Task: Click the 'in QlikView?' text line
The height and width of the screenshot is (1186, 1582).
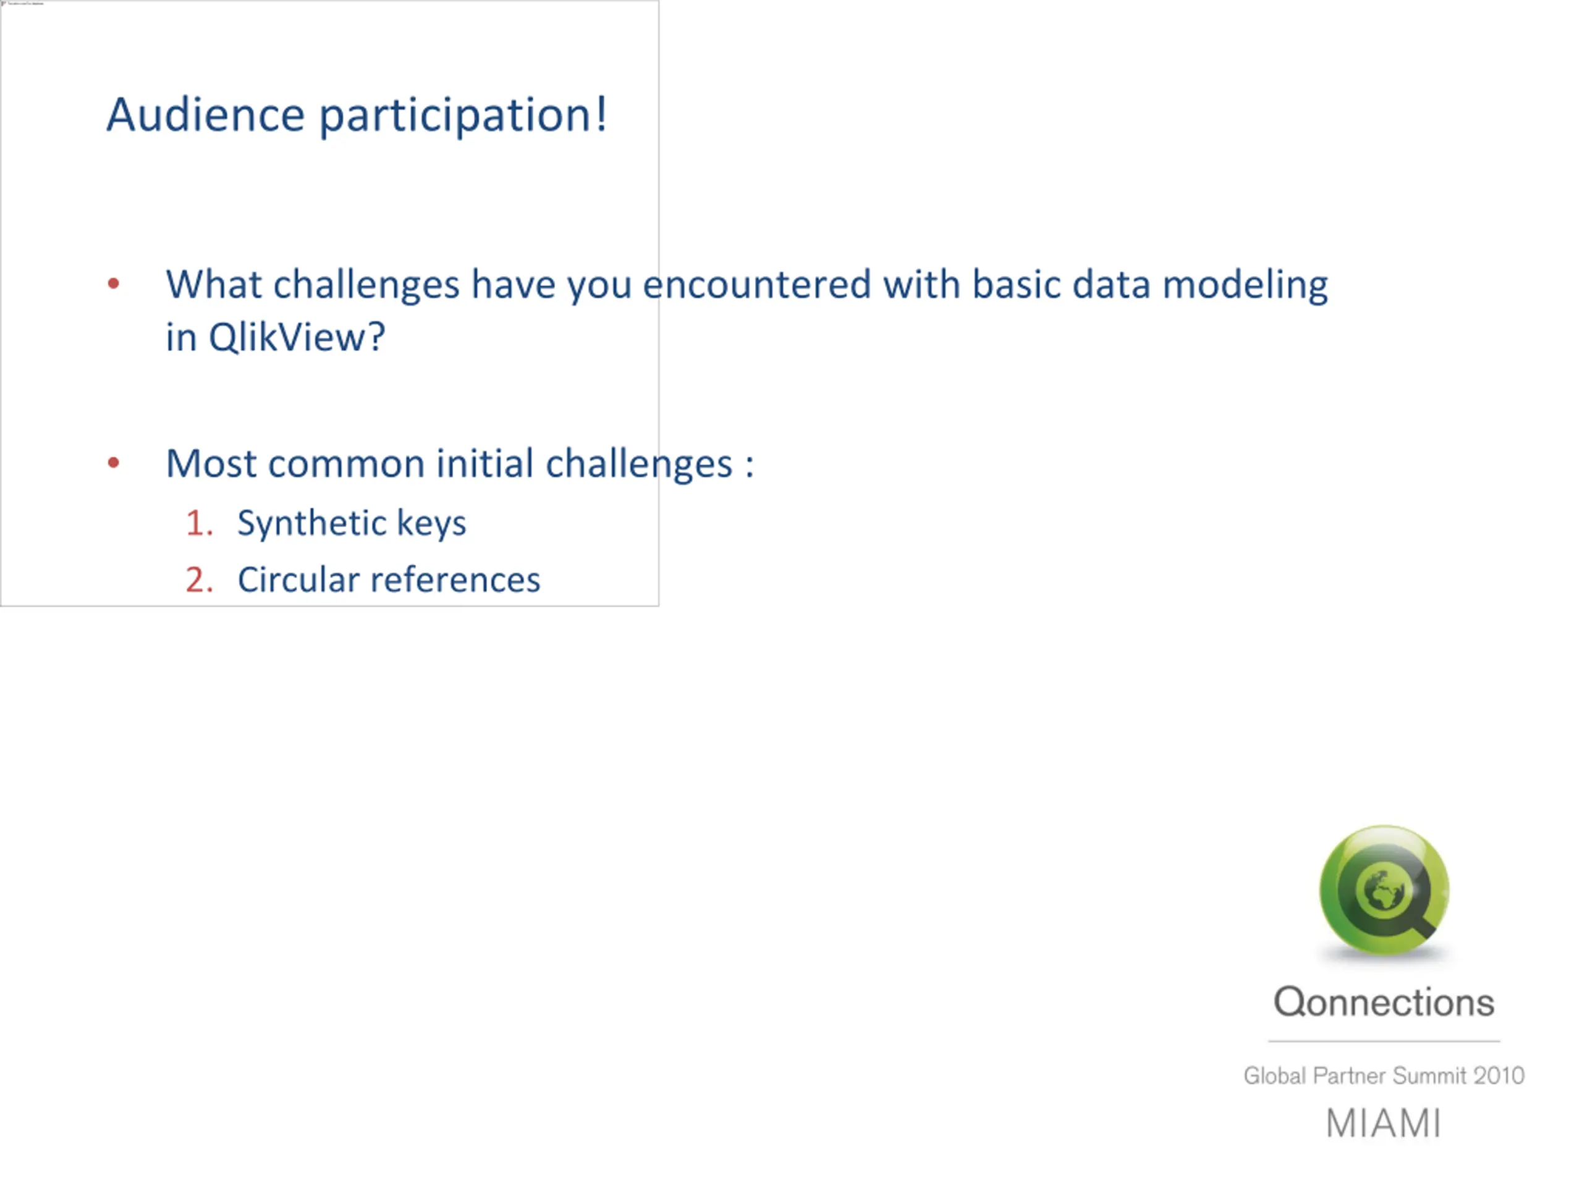Action: point(276,337)
